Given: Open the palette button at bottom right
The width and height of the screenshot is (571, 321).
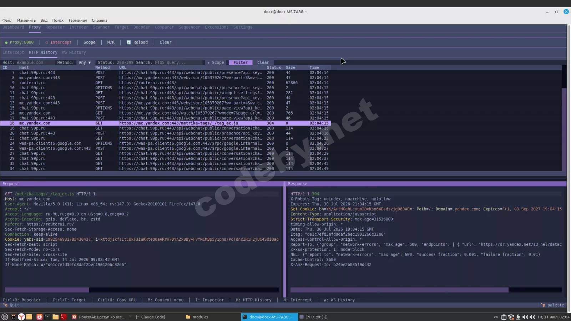Looking at the screenshot, I should tap(552, 305).
